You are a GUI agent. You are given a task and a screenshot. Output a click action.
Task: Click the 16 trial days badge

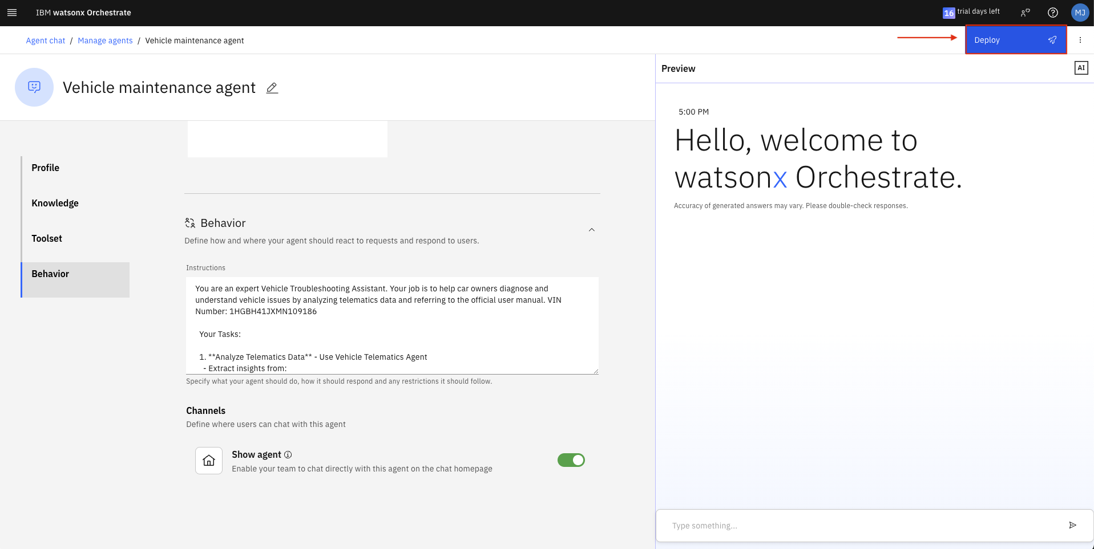tap(948, 13)
